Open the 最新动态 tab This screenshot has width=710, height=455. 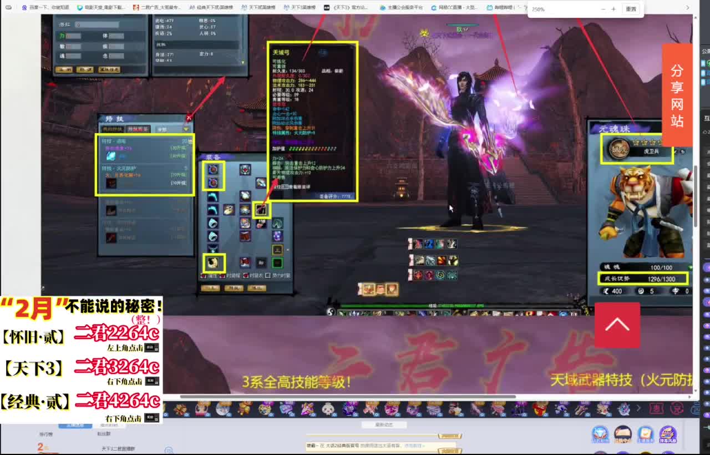point(384,425)
